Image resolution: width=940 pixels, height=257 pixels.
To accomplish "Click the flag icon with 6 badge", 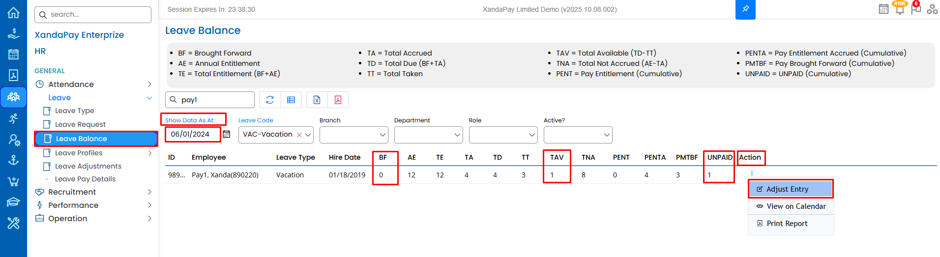I will pyautogui.click(x=915, y=9).
